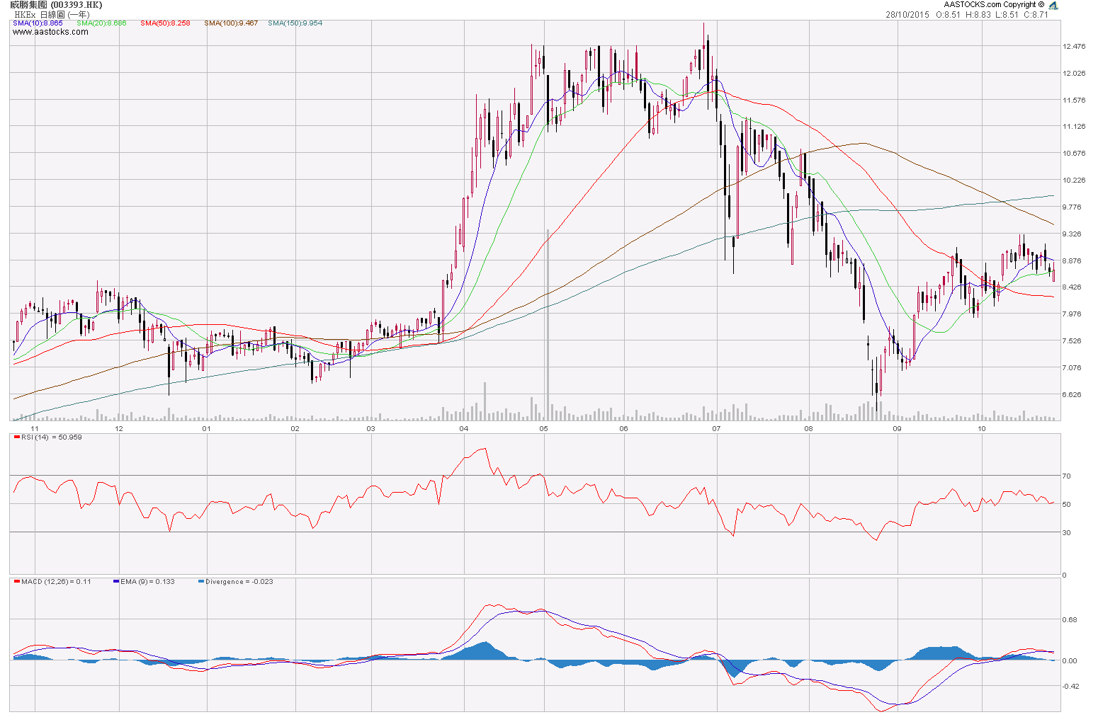Click the high price H:8.83
Image resolution: width=1098 pixels, height=722 pixels.
978,15
